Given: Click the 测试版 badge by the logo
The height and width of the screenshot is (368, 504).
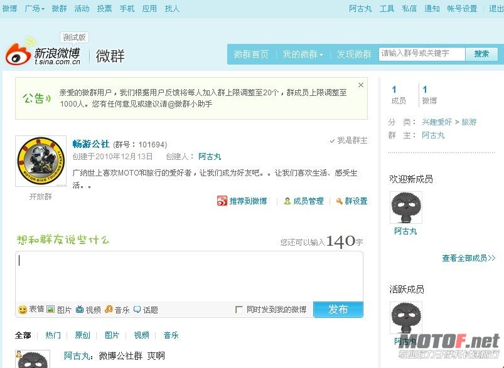Looking at the screenshot, I should 74,38.
